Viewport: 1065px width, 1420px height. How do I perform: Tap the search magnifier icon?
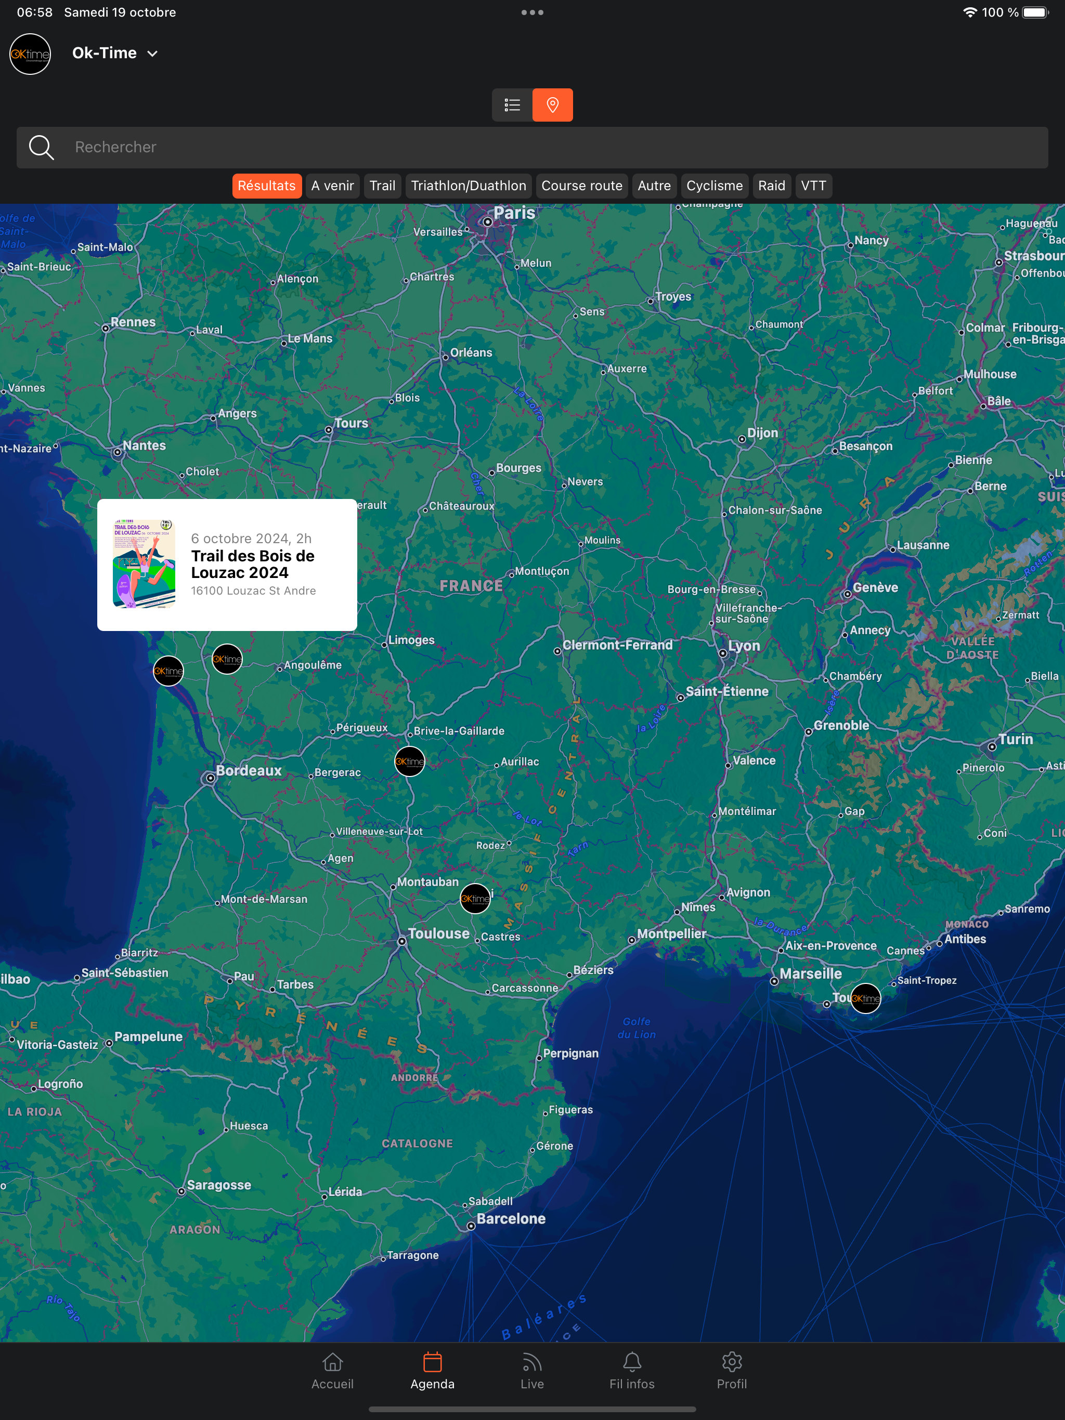click(41, 147)
